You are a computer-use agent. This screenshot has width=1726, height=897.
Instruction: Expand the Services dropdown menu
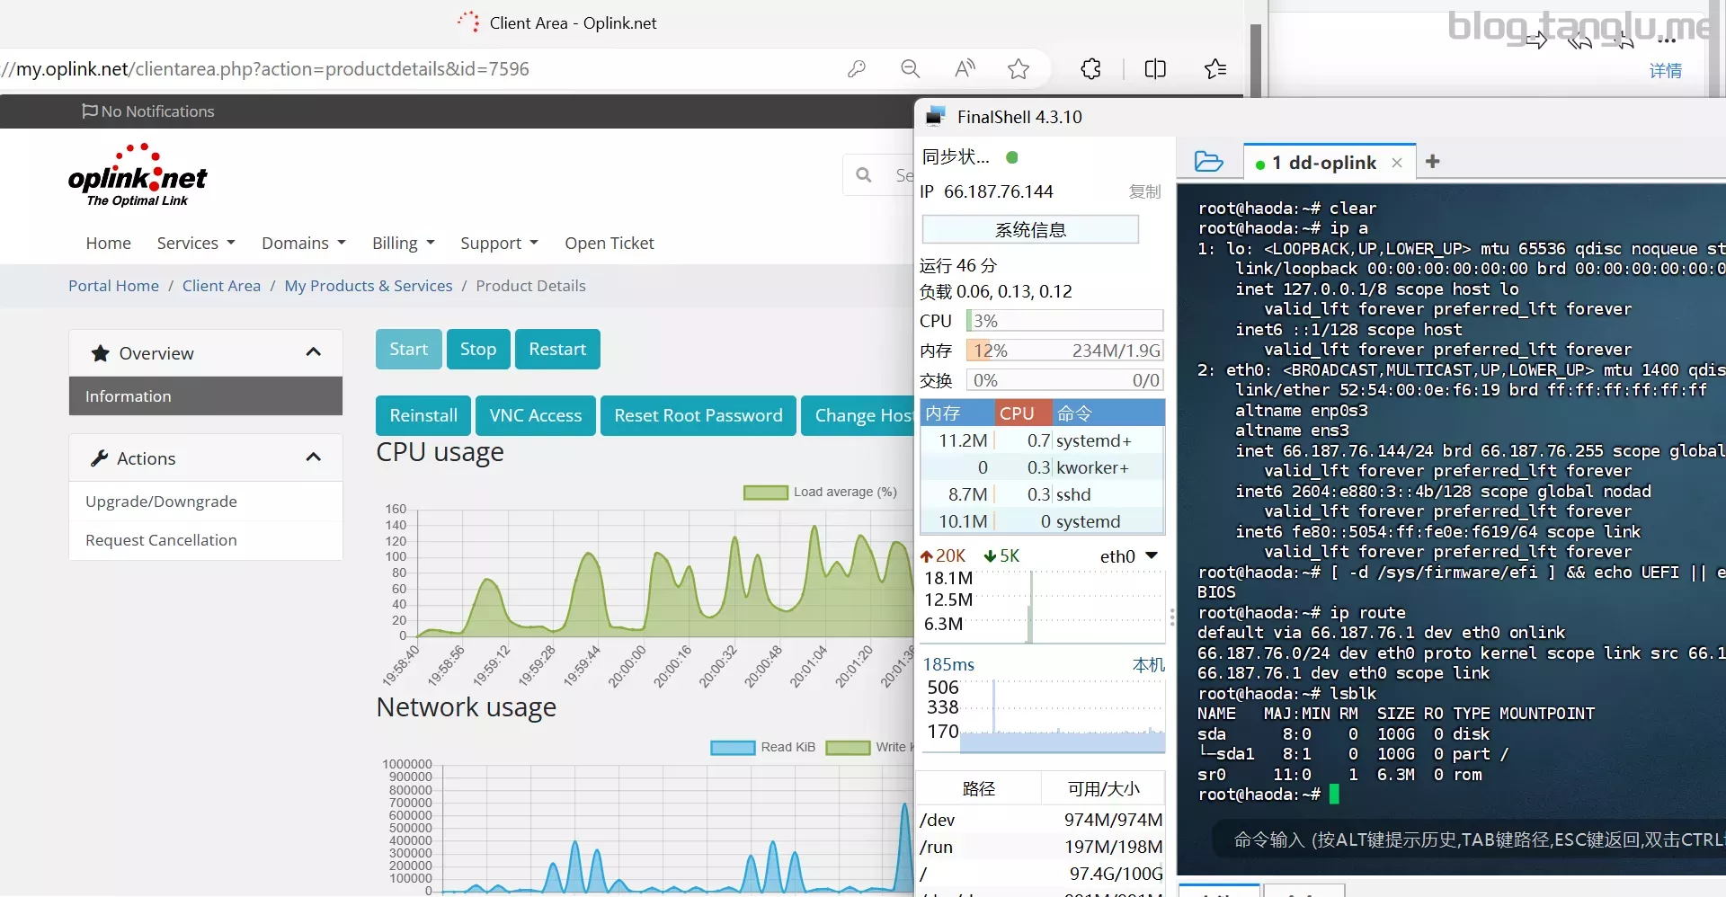tap(195, 244)
